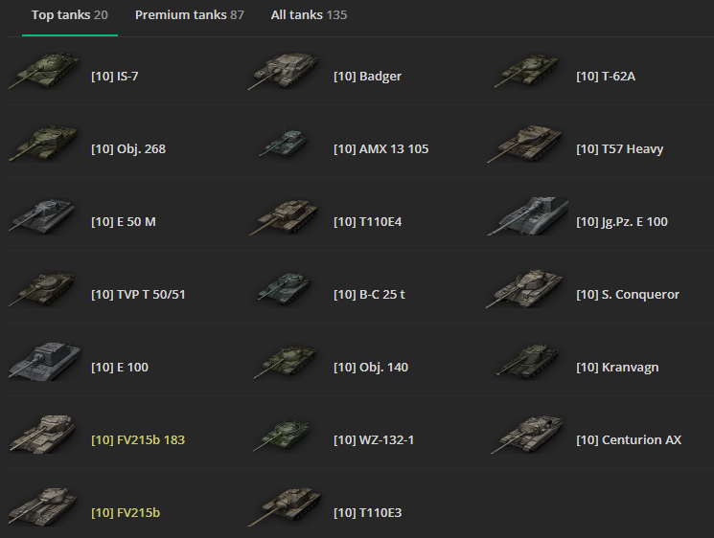Select the T-62A tank image
This screenshot has height=538, width=714.
(527, 71)
